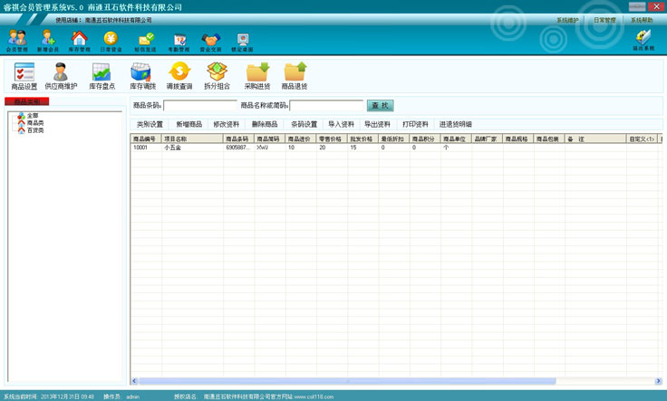Open 日常管理 menu
The width and height of the screenshot is (667, 401).
tap(604, 20)
